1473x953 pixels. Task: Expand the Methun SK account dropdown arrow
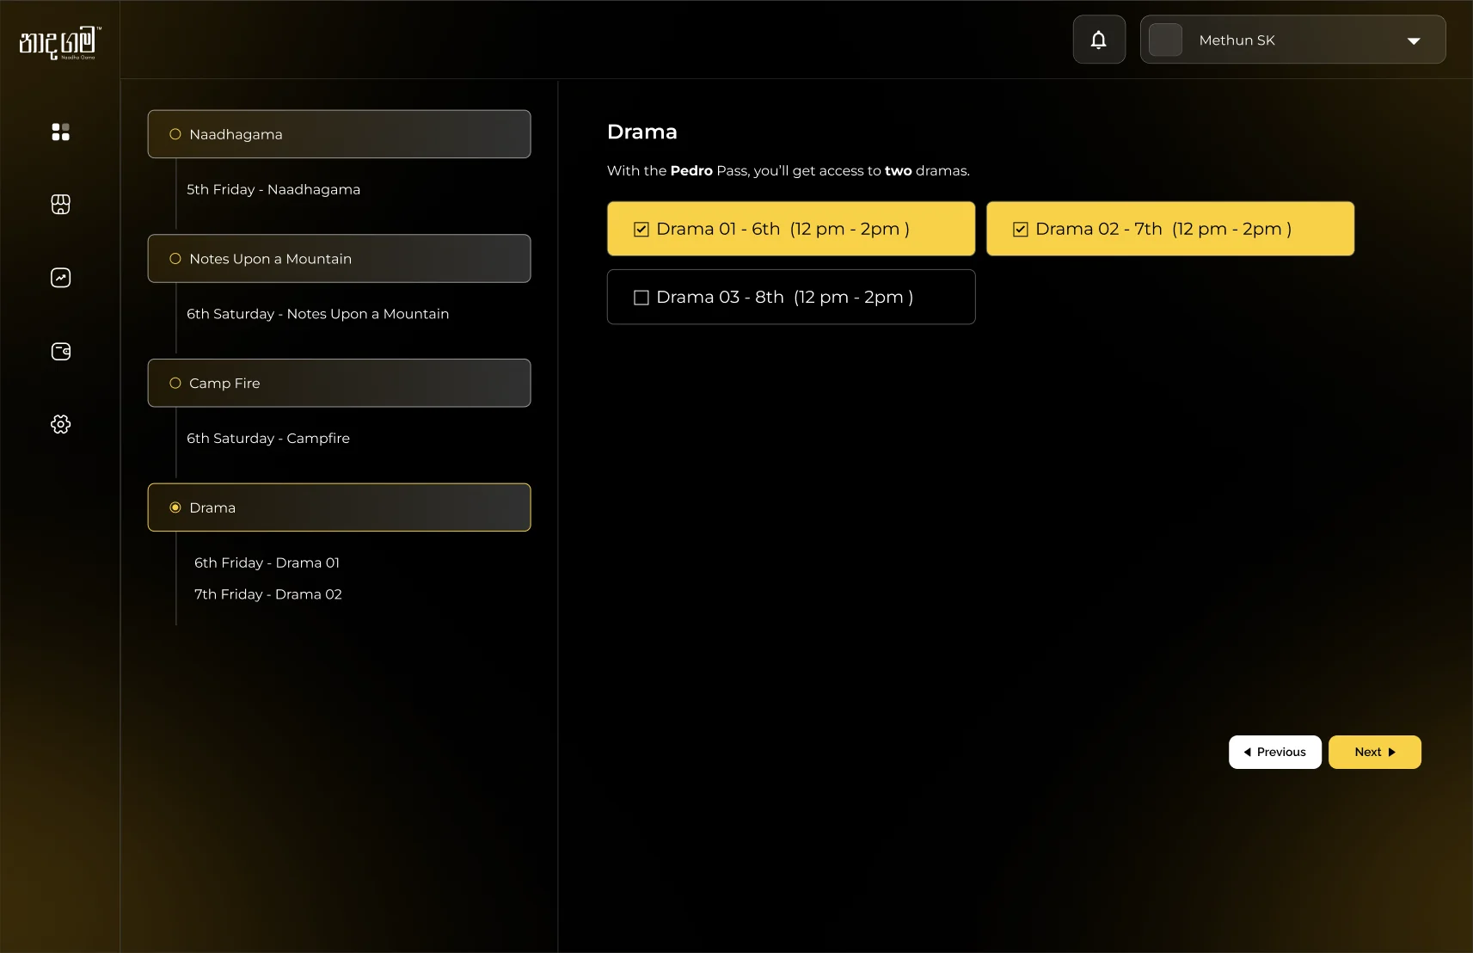(1414, 40)
